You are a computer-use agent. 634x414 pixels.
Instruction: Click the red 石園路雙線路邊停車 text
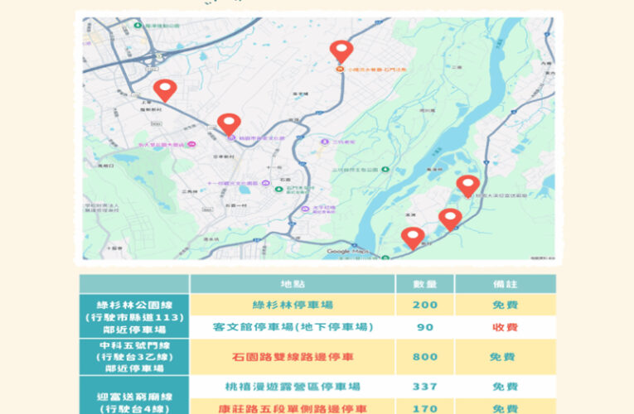coord(292,357)
